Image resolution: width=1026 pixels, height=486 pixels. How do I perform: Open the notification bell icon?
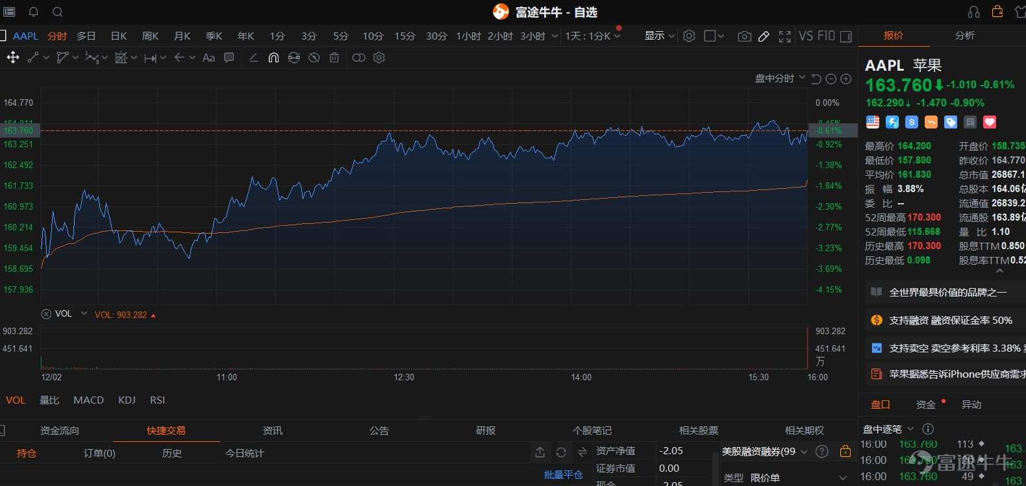34,12
